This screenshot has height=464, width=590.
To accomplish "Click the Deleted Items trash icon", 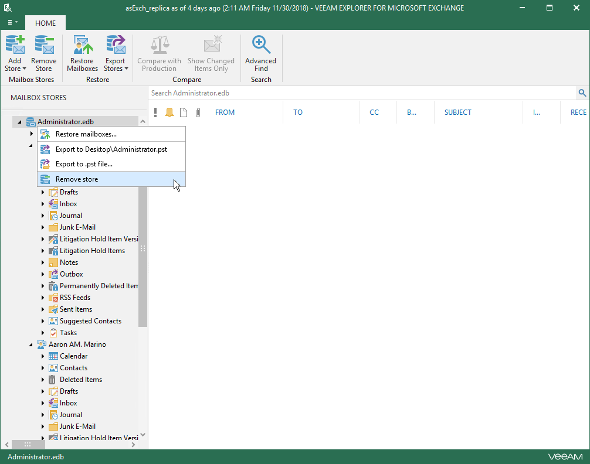I will click(x=52, y=380).
